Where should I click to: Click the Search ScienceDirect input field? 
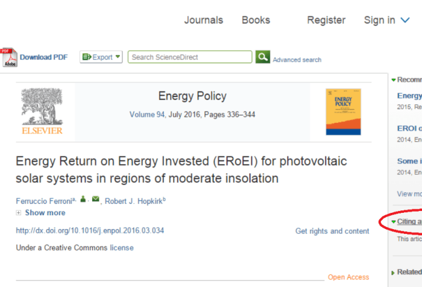[x=190, y=57]
